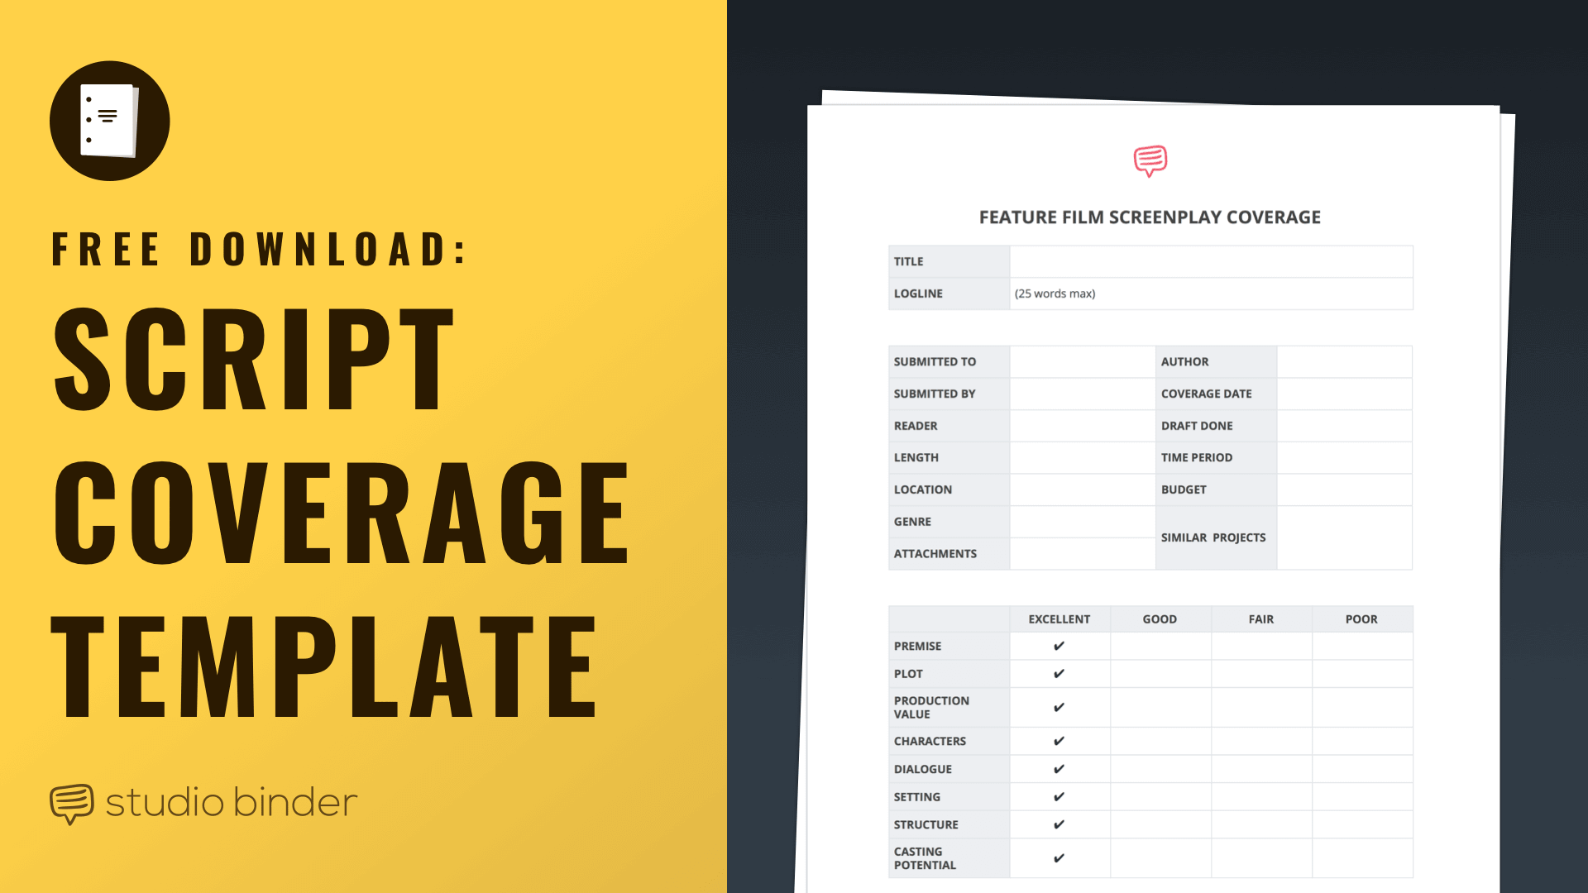The image size is (1588, 893).
Task: Click the STRUCTURE row label
Action: point(926,825)
